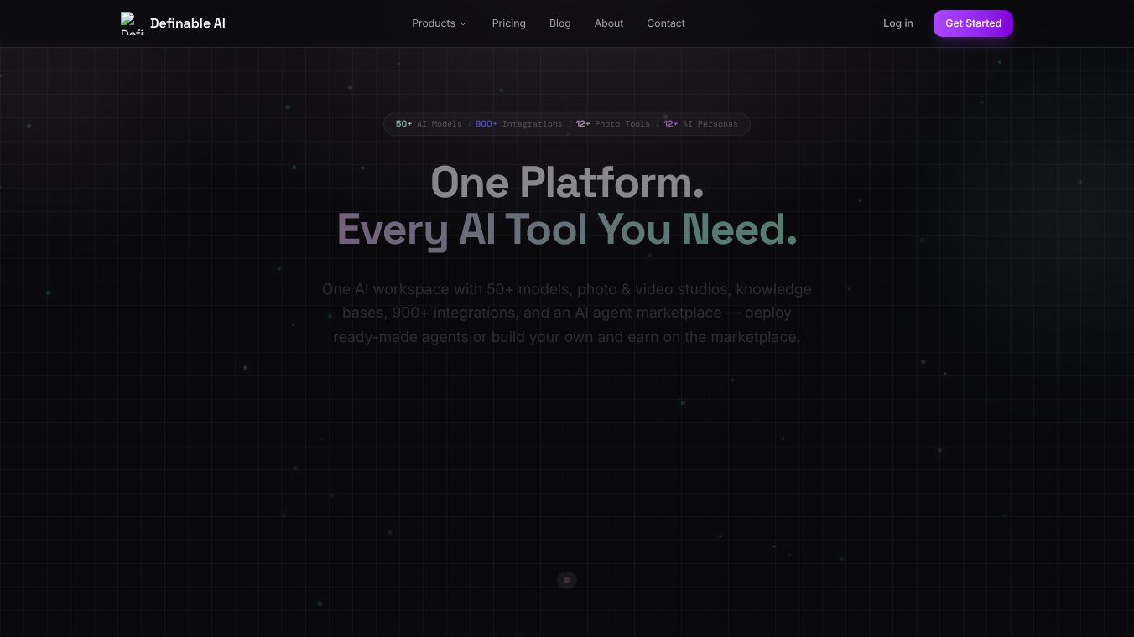Open the Products dropdown menu
1134x637 pixels.
[434, 23]
